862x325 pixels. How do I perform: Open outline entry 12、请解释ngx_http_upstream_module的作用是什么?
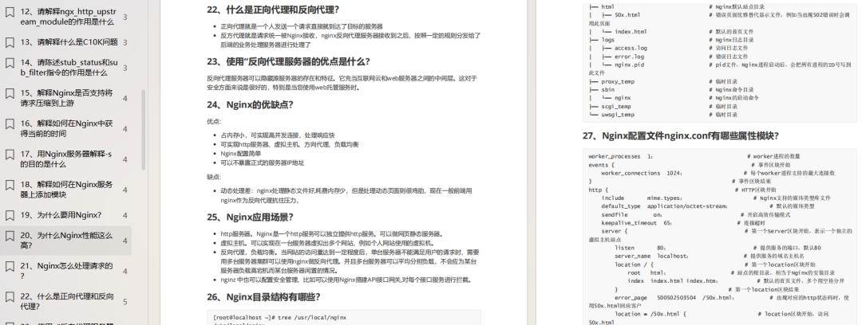click(x=67, y=17)
